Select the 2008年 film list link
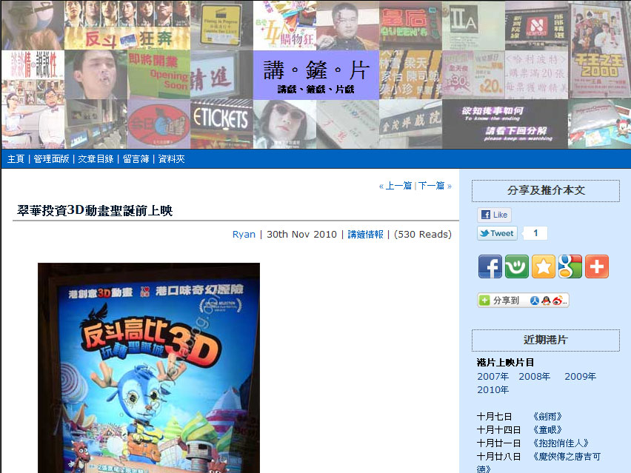631x473 pixels. 534,376
